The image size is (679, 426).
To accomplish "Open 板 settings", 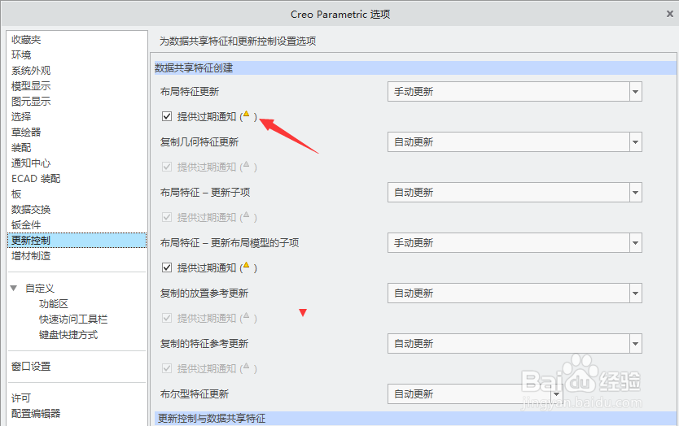I will [x=16, y=194].
